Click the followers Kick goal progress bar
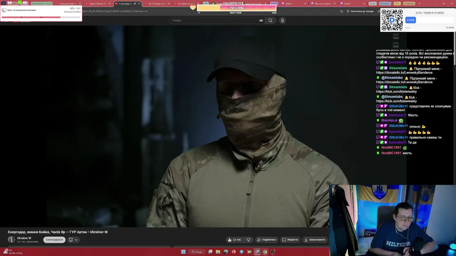 (x=237, y=8)
